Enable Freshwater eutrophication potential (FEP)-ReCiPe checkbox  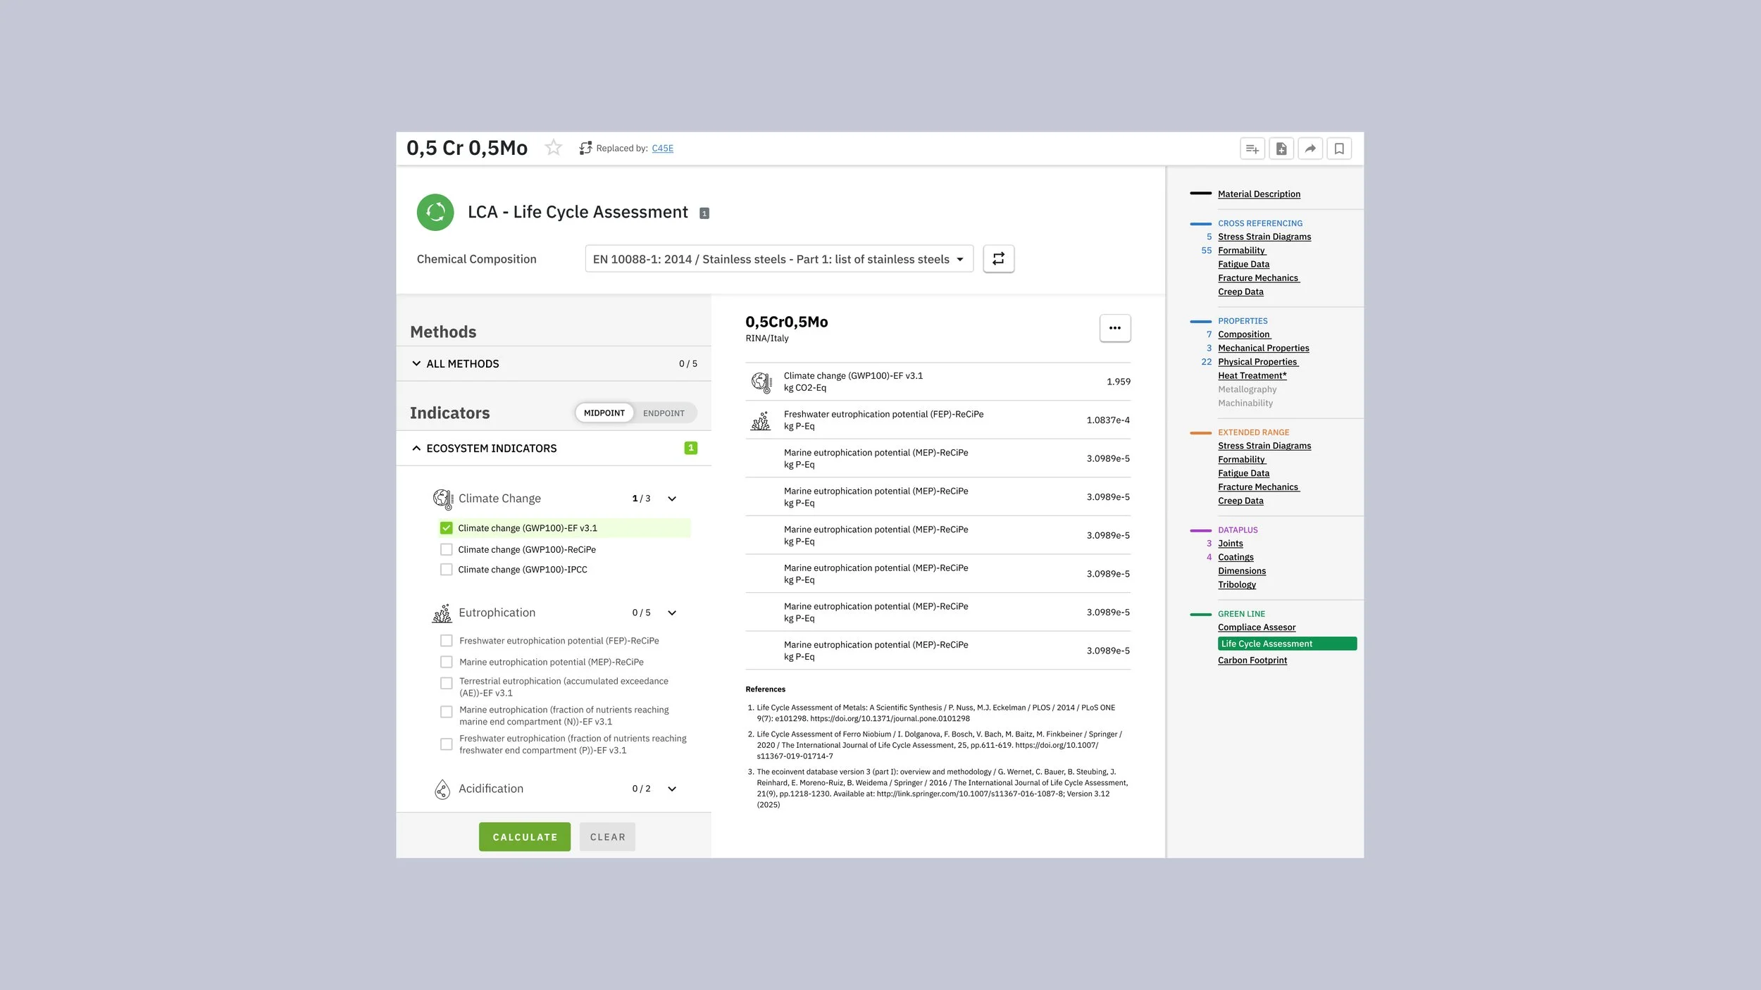coord(446,641)
